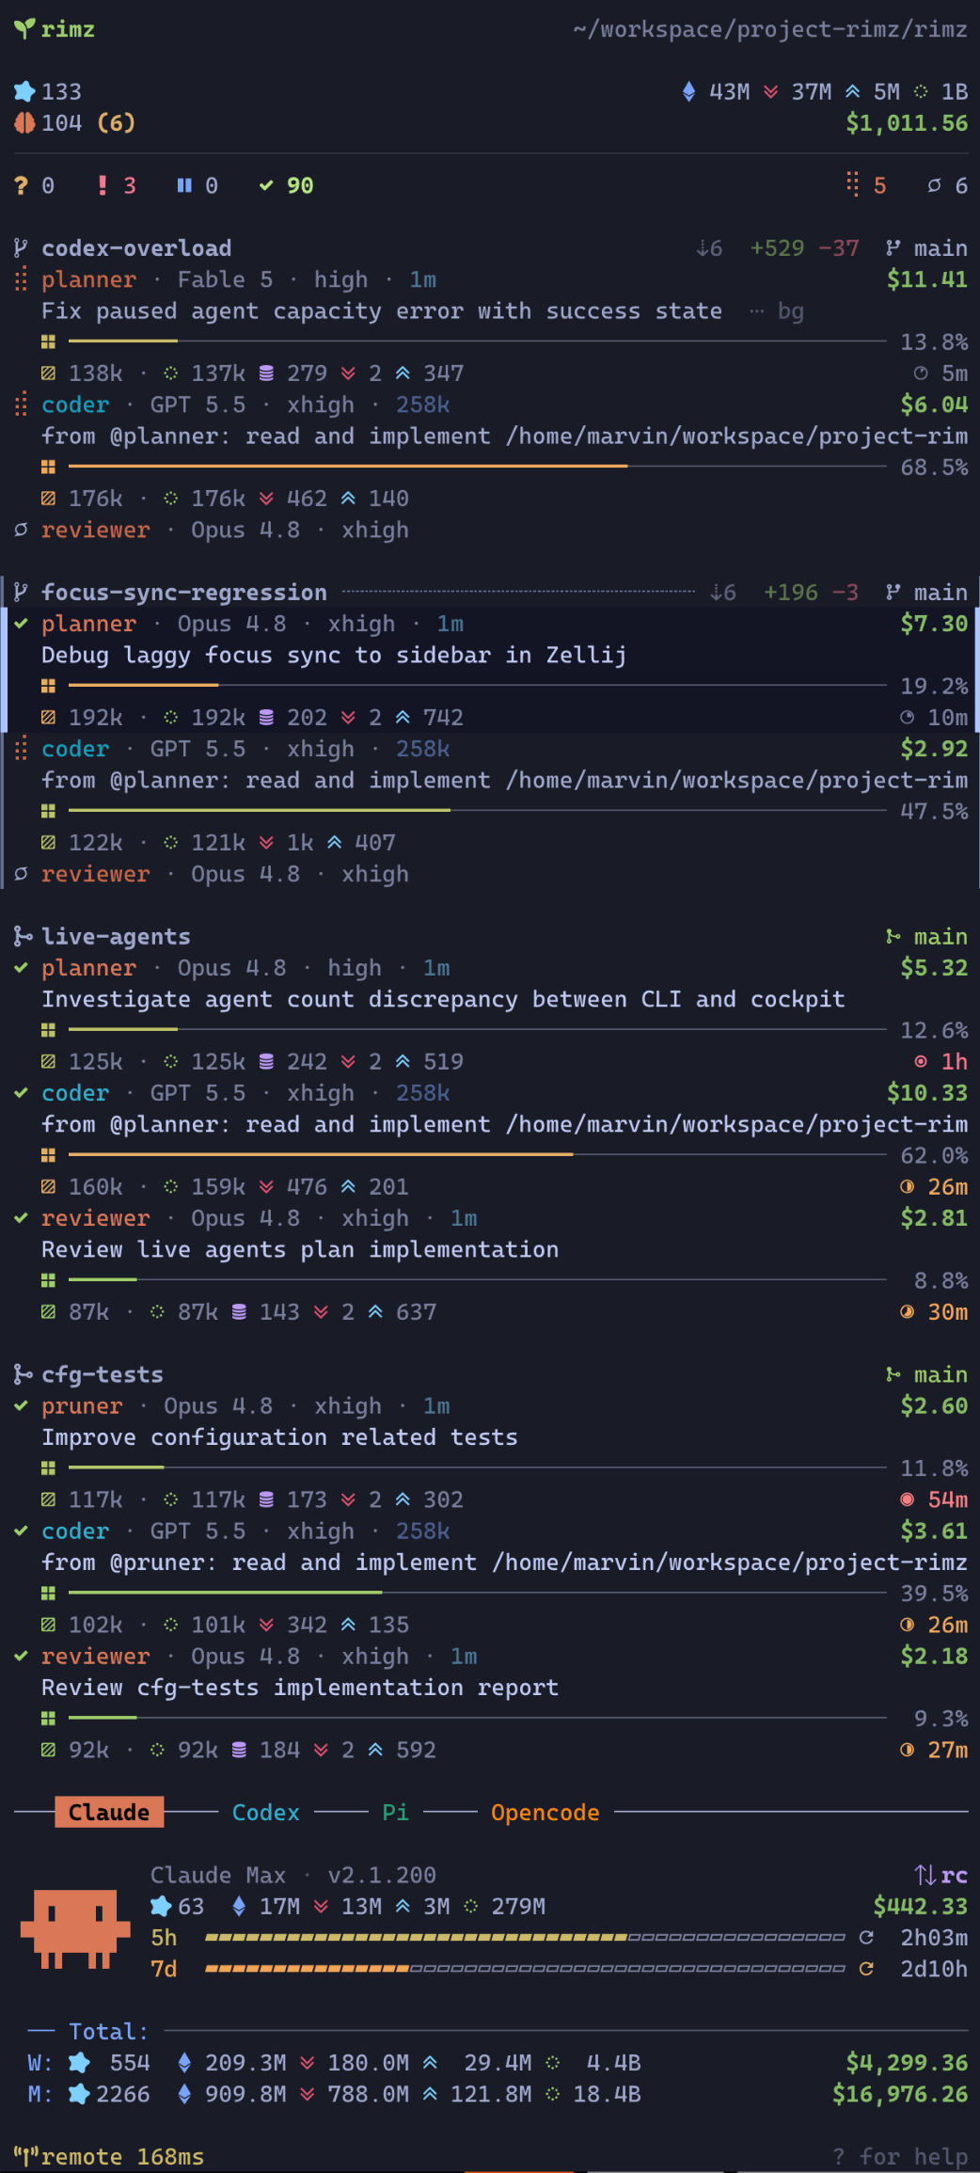980x2173 pixels.
Task: Click the '? for help' hint
Action: coord(900,2156)
